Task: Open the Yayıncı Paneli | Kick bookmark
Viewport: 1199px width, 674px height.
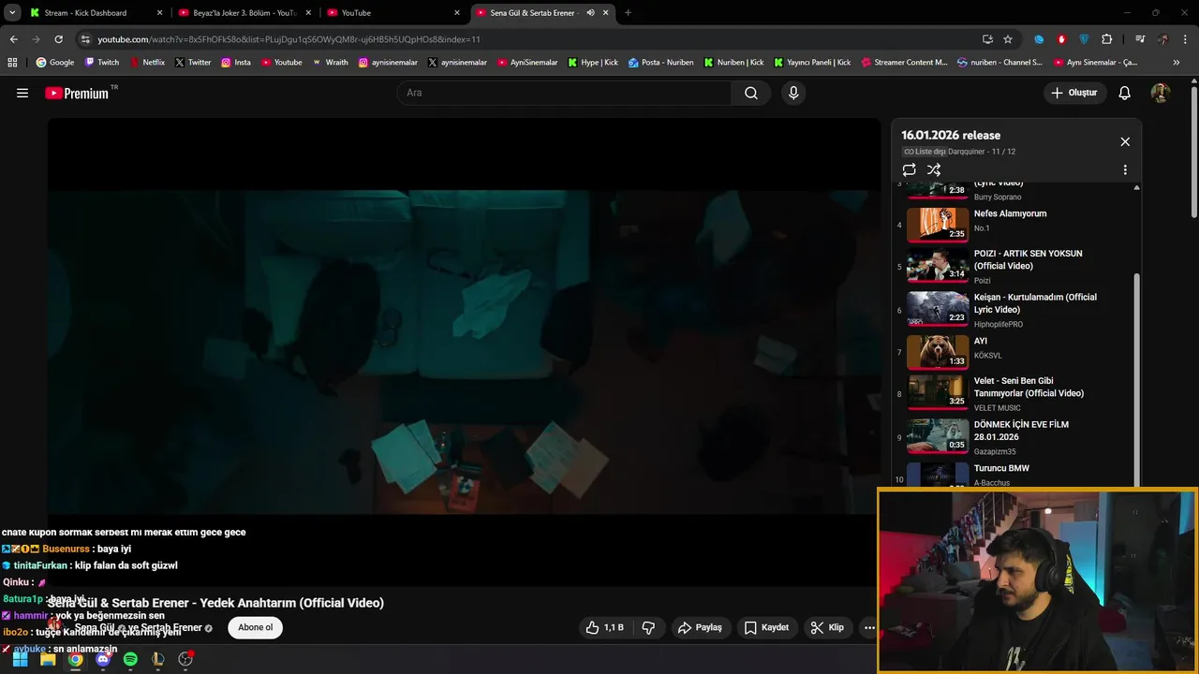Action: click(x=812, y=63)
